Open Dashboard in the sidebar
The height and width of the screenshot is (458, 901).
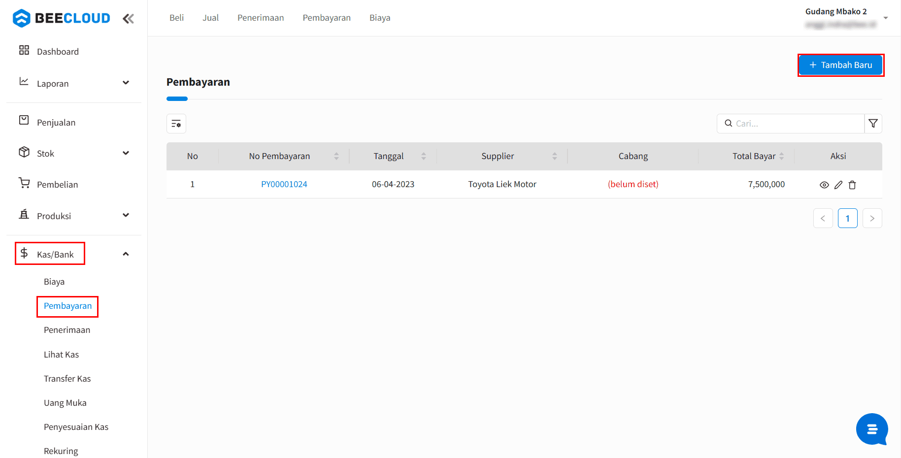pos(58,52)
